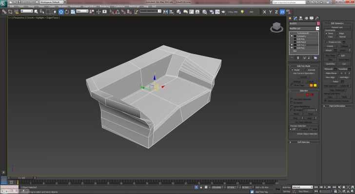Image resolution: width=355 pixels, height=194 pixels.
Task: Open the Edit menu
Action: [x=12, y=6]
